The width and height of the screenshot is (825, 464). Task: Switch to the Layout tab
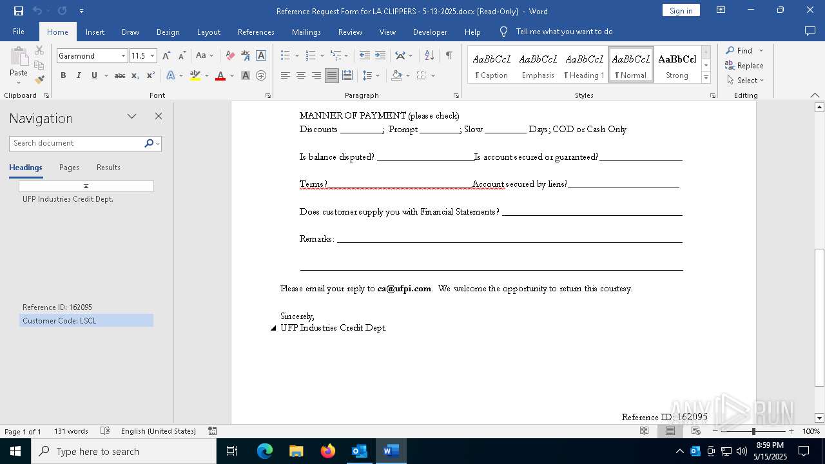[x=208, y=32]
